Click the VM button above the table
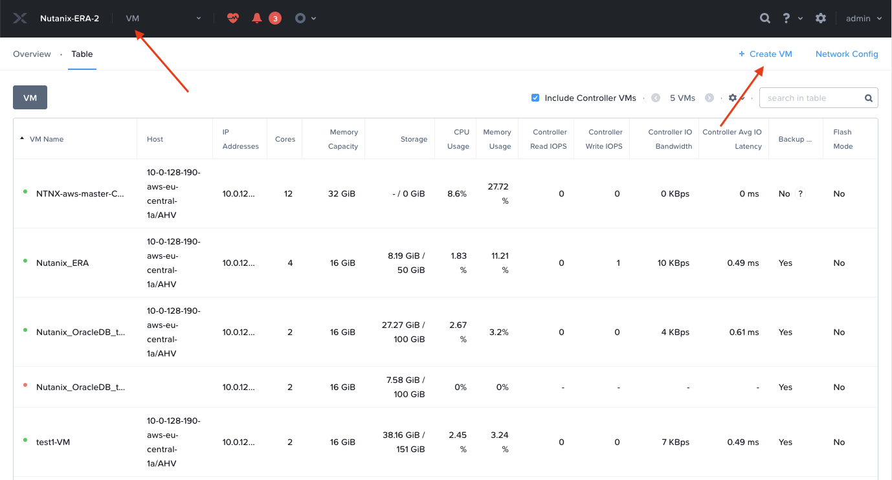The height and width of the screenshot is (480, 892). (x=30, y=98)
